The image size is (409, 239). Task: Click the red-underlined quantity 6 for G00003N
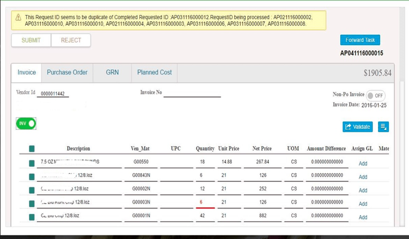(205, 203)
